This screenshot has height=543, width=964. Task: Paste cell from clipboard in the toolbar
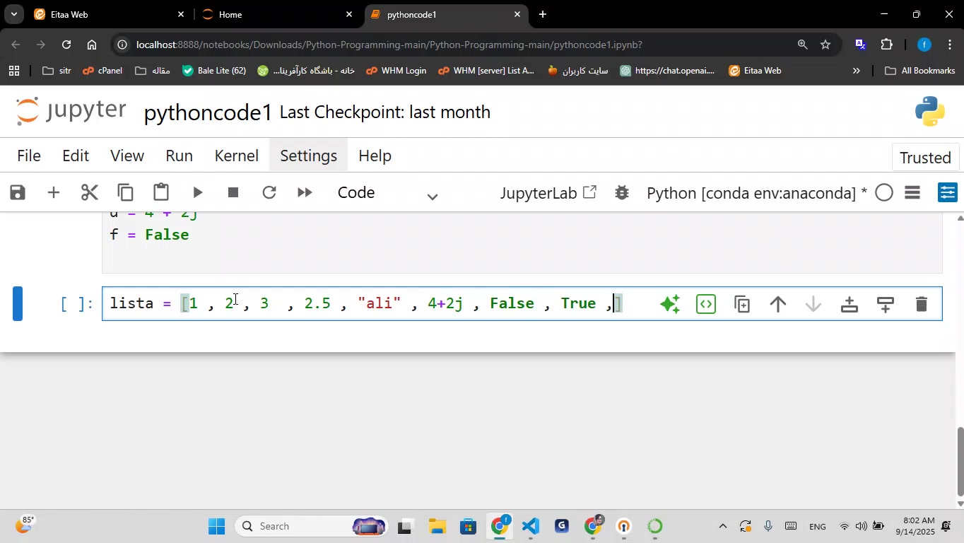pyautogui.click(x=161, y=192)
